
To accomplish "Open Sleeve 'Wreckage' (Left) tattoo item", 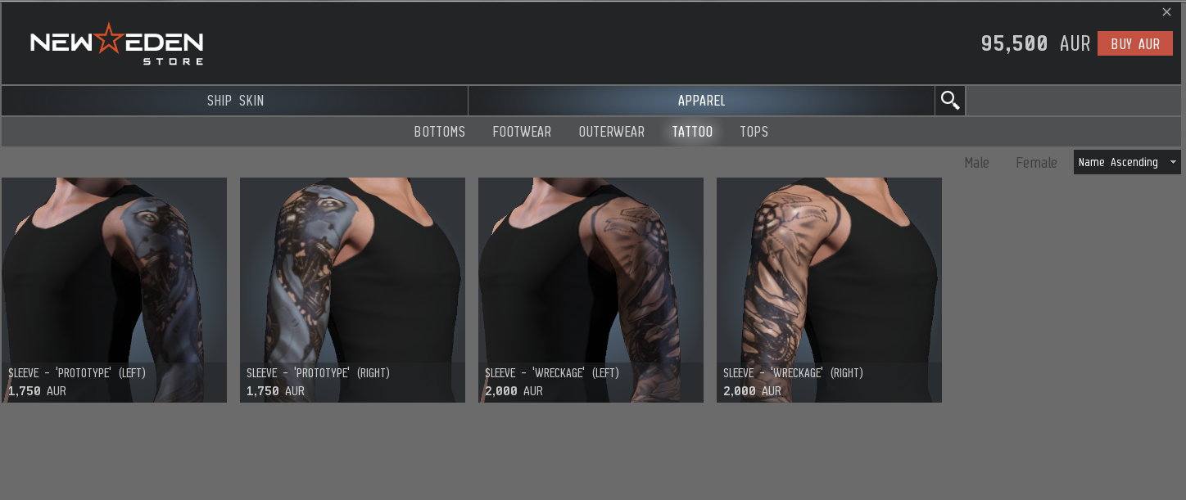I will (x=591, y=290).
